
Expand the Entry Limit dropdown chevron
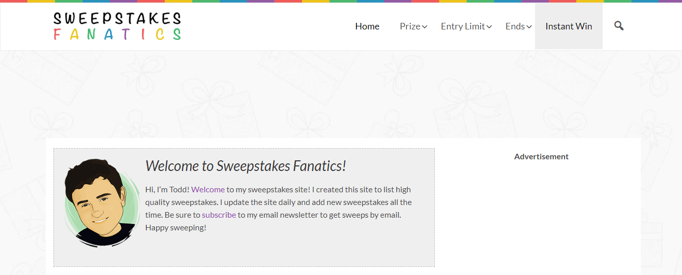tap(489, 27)
